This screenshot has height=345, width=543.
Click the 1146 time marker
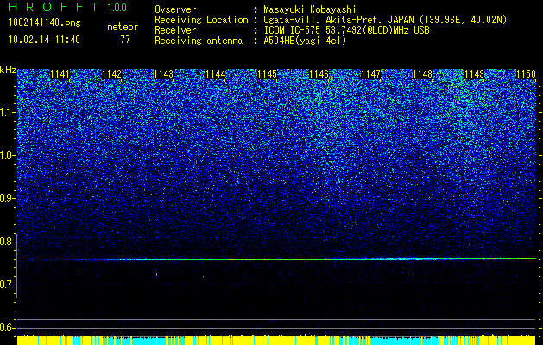click(319, 74)
